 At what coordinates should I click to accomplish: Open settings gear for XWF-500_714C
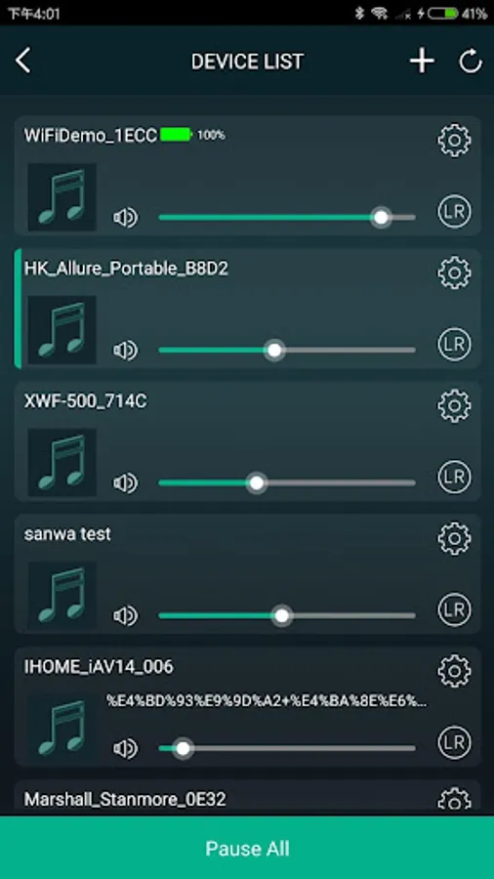coord(454,406)
